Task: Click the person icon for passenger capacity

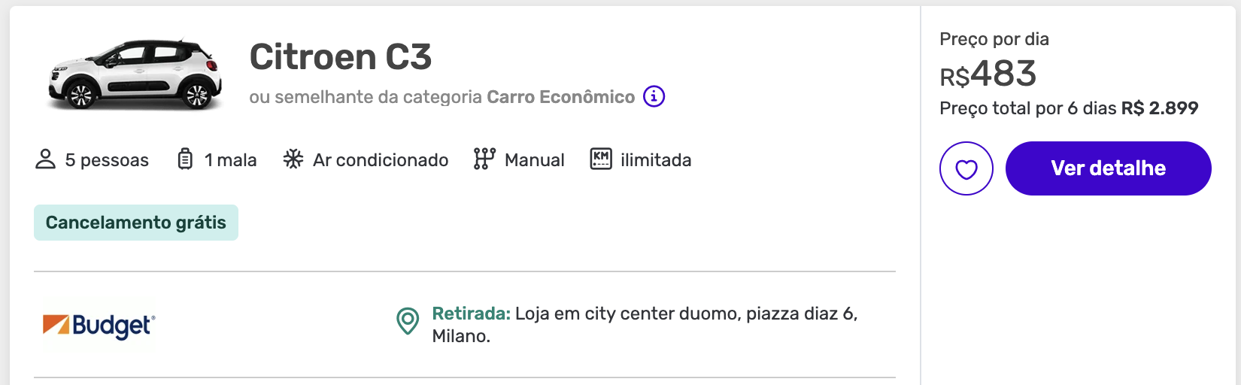Action: pos(46,159)
